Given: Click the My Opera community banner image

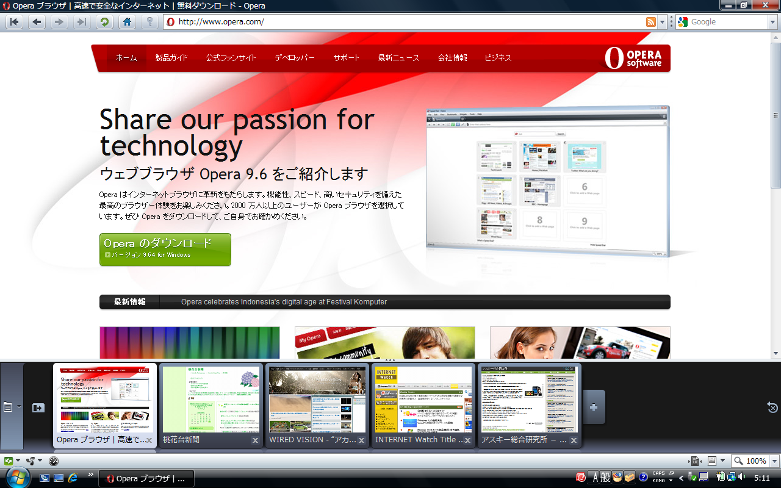Looking at the screenshot, I should 385,342.
